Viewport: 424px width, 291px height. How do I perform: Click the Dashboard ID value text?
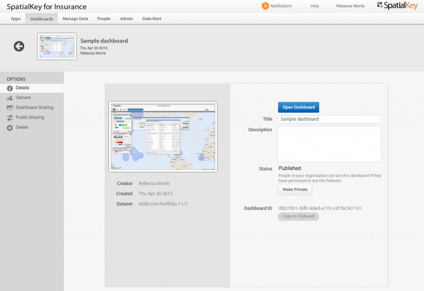click(x=320, y=208)
